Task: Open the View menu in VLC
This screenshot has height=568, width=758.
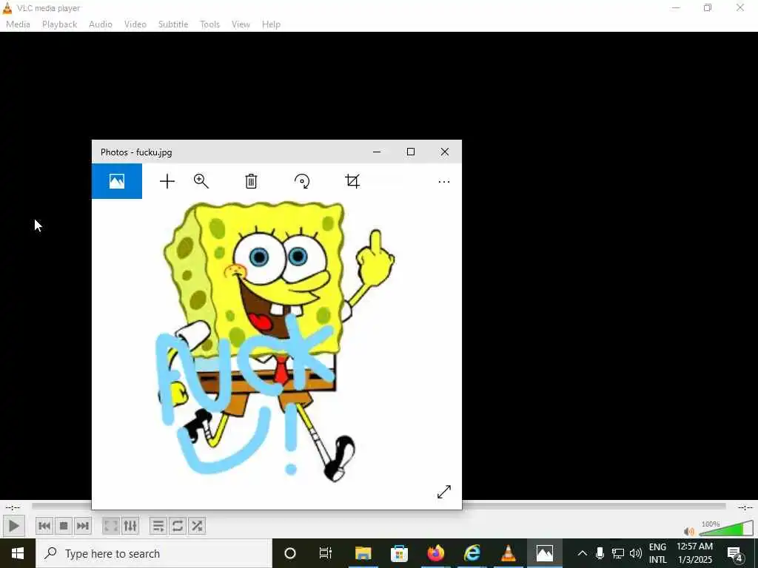Action: 241,24
